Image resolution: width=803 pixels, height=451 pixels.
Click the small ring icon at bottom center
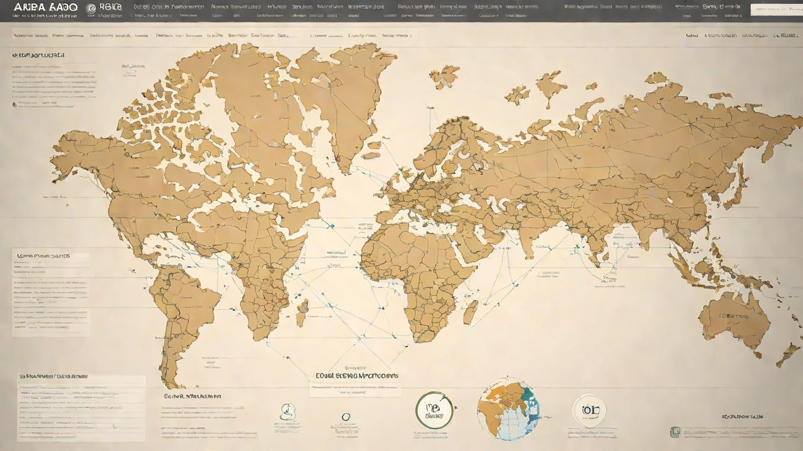[x=345, y=417]
